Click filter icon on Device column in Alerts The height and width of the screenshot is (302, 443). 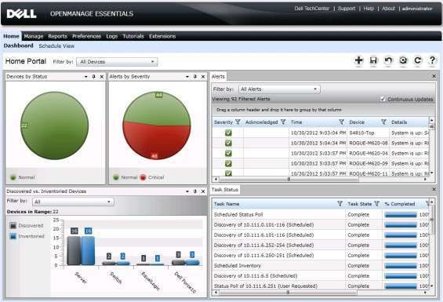click(x=383, y=122)
